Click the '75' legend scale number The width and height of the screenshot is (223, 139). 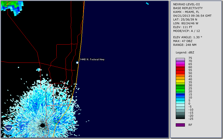click(190, 58)
